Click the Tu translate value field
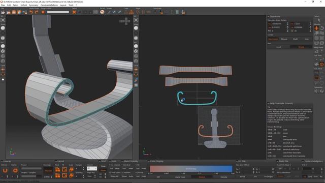The image size is (325, 183). click(279, 24)
